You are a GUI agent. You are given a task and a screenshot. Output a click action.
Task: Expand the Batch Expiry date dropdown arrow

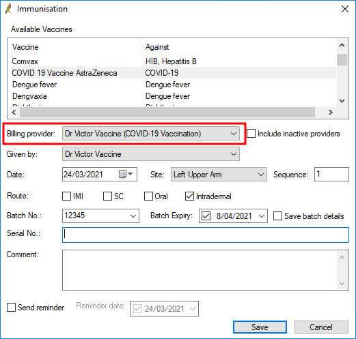[x=262, y=216]
